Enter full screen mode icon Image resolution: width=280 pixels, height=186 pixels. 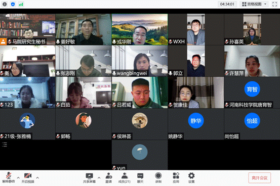(x=274, y=4)
